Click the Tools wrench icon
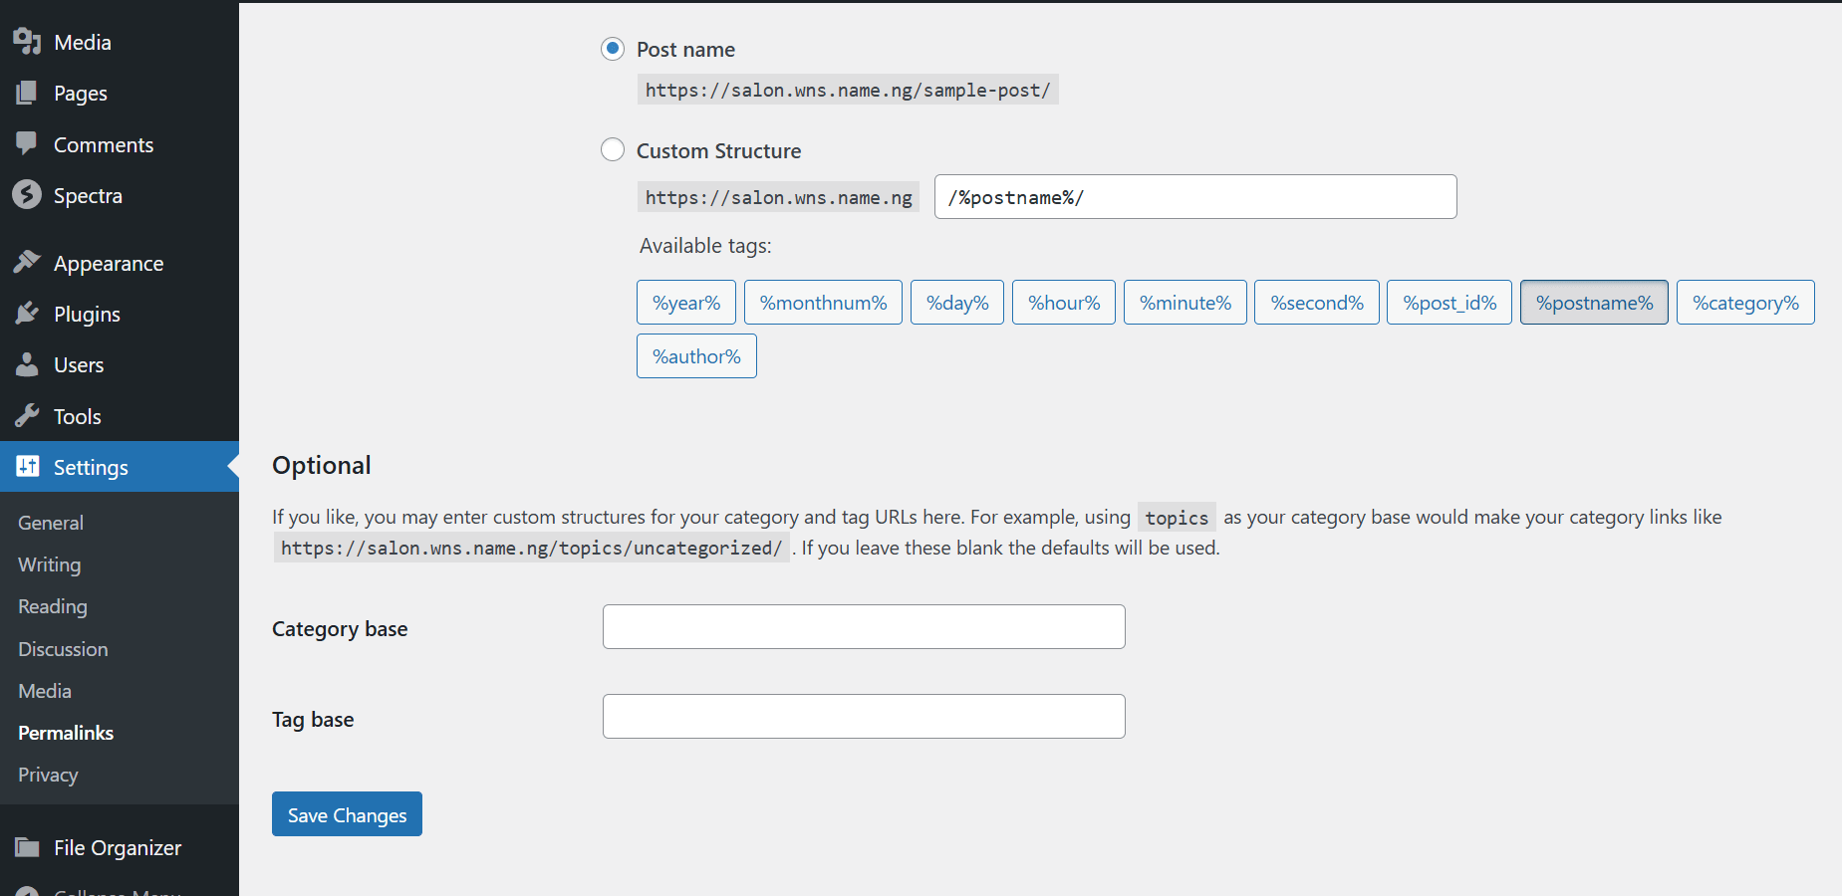The image size is (1842, 896). click(27, 416)
